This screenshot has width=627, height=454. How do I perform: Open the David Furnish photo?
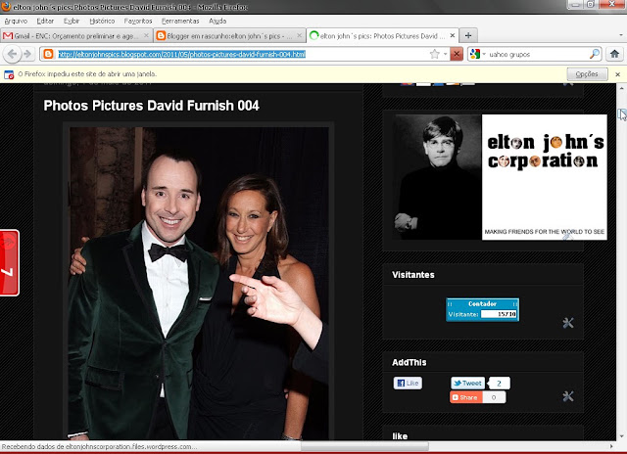click(x=199, y=284)
